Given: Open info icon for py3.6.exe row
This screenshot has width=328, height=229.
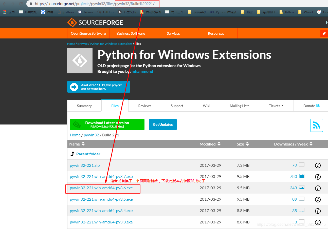Looking at the screenshot, I should [x=318, y=188].
